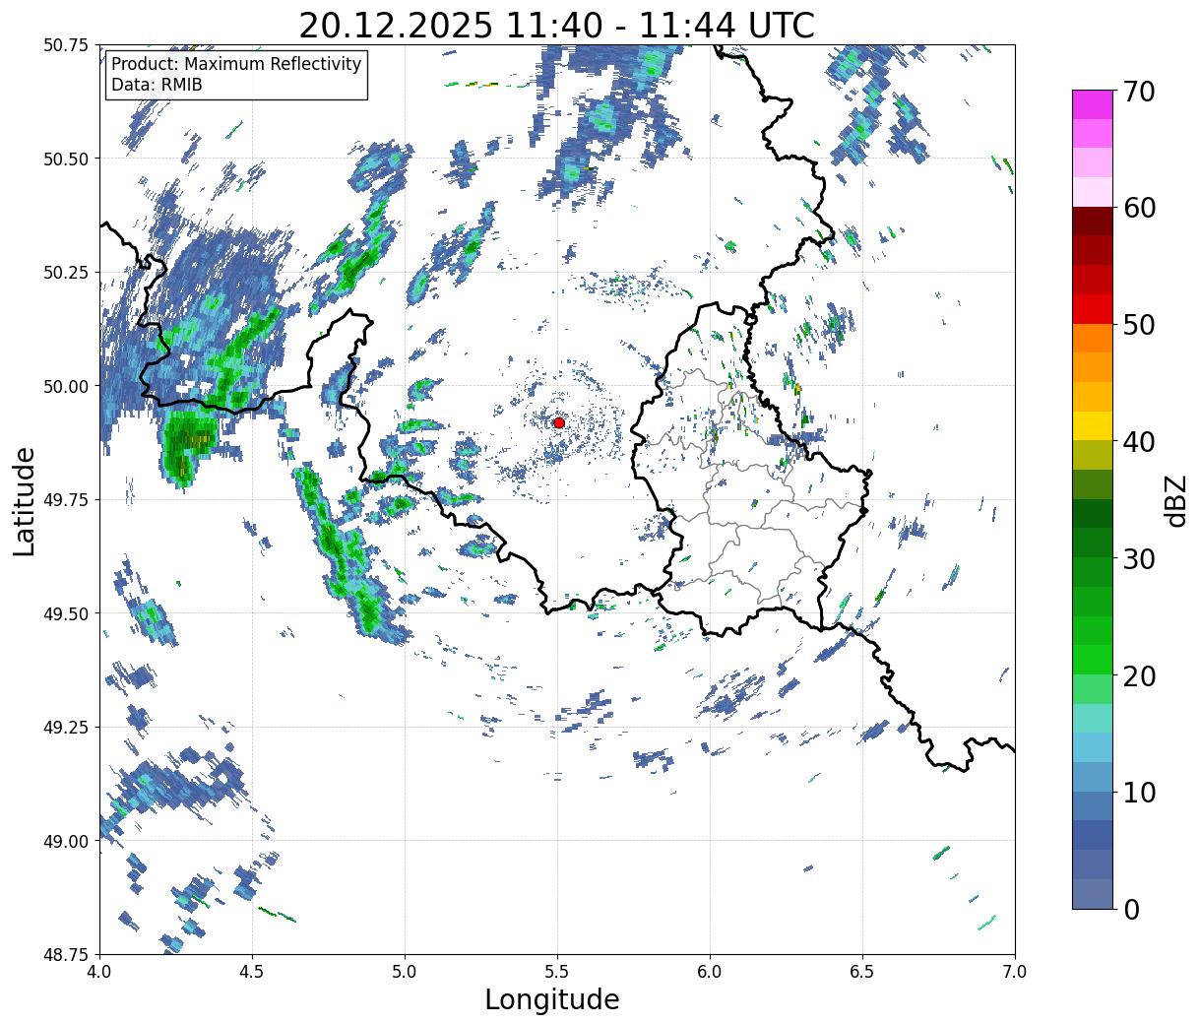Click the longitude tick label 7.0
This screenshot has width=1200, height=1024.
pyautogui.click(x=1015, y=971)
